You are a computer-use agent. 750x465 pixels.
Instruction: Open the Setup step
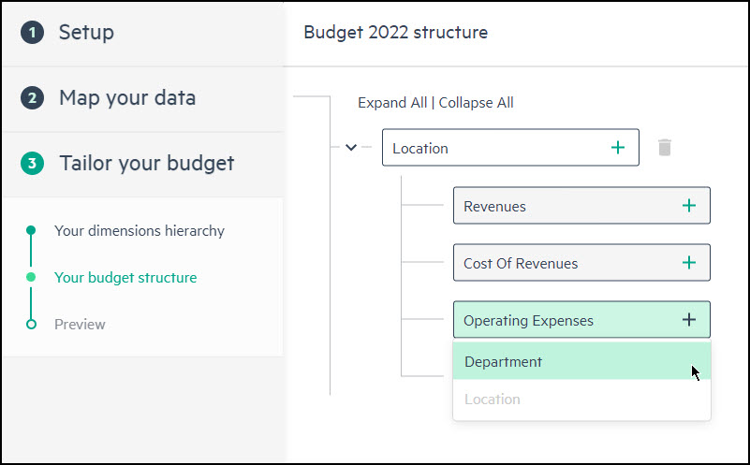86,33
